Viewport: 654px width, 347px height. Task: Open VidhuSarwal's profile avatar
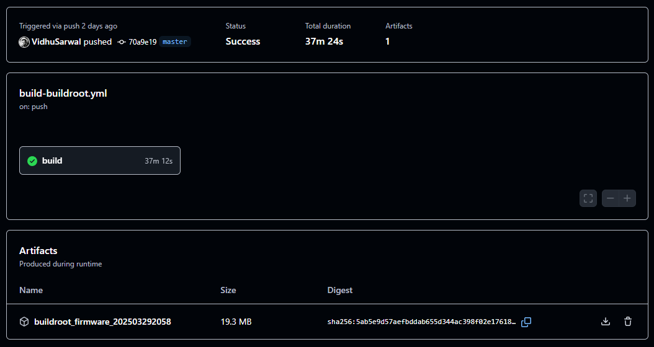(24, 42)
